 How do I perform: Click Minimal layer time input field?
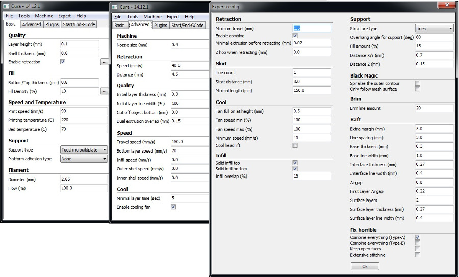pos(190,198)
